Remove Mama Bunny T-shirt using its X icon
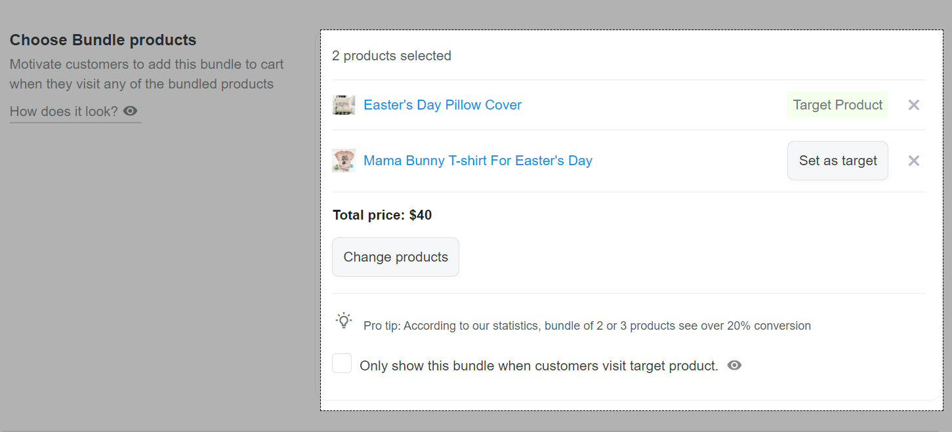Image resolution: width=952 pixels, height=432 pixels. pyautogui.click(x=913, y=161)
